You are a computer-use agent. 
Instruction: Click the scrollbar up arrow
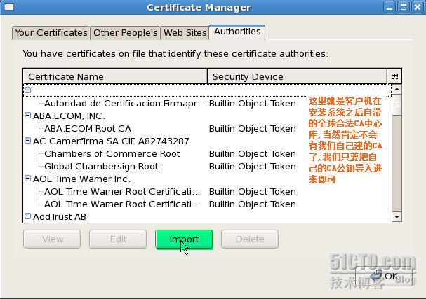[397, 89]
